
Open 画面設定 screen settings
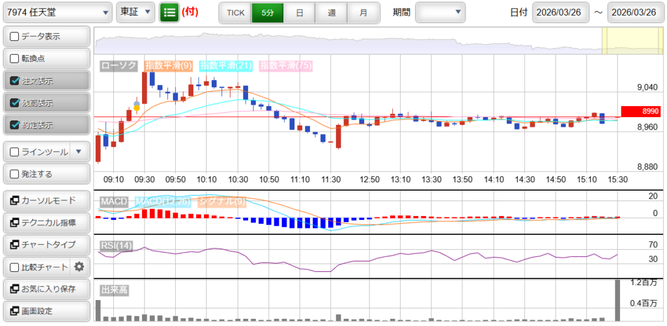click(46, 310)
